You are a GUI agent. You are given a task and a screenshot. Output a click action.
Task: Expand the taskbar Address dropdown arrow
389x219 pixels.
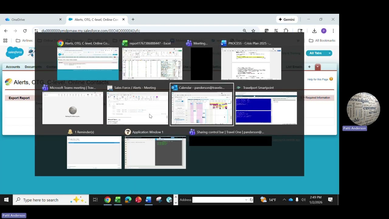(x=246, y=200)
